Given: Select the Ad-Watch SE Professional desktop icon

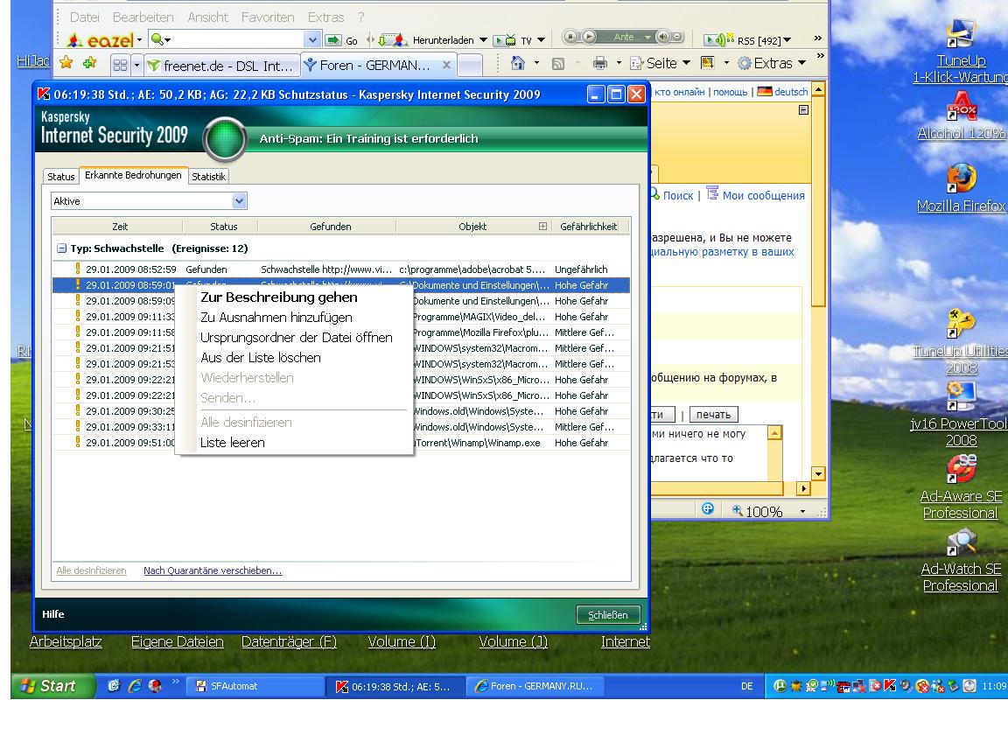Looking at the screenshot, I should pos(961,560).
